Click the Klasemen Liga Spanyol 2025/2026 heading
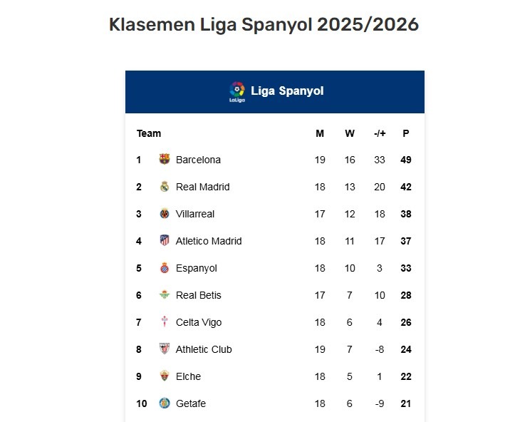The height and width of the screenshot is (422, 515). [264, 25]
